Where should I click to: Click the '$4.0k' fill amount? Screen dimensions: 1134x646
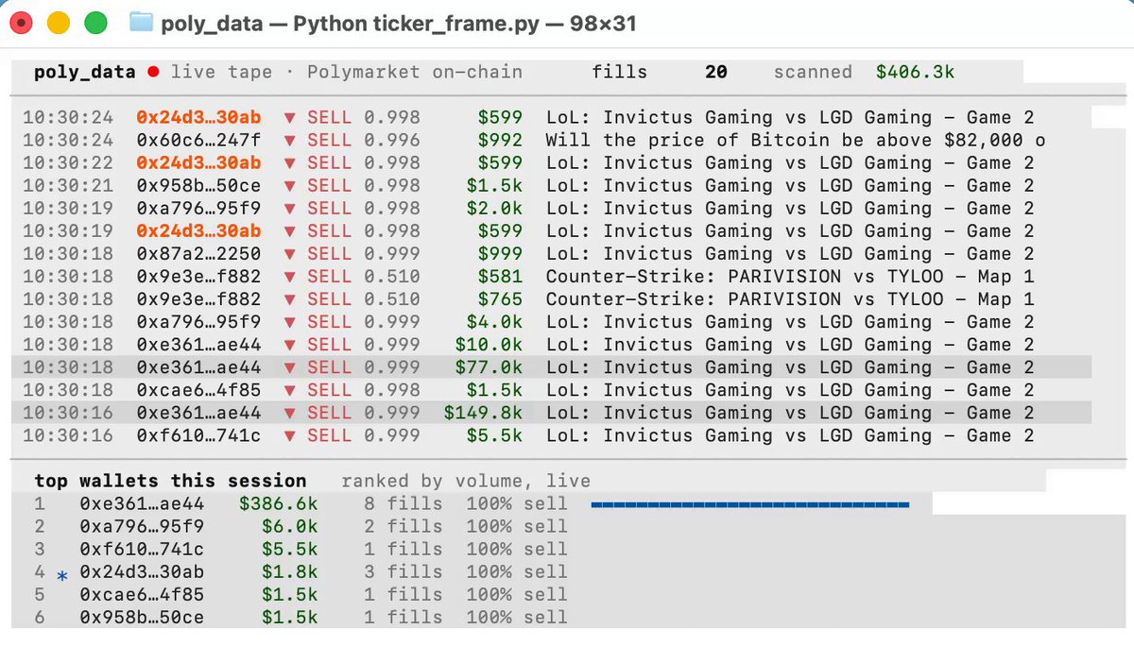click(494, 322)
